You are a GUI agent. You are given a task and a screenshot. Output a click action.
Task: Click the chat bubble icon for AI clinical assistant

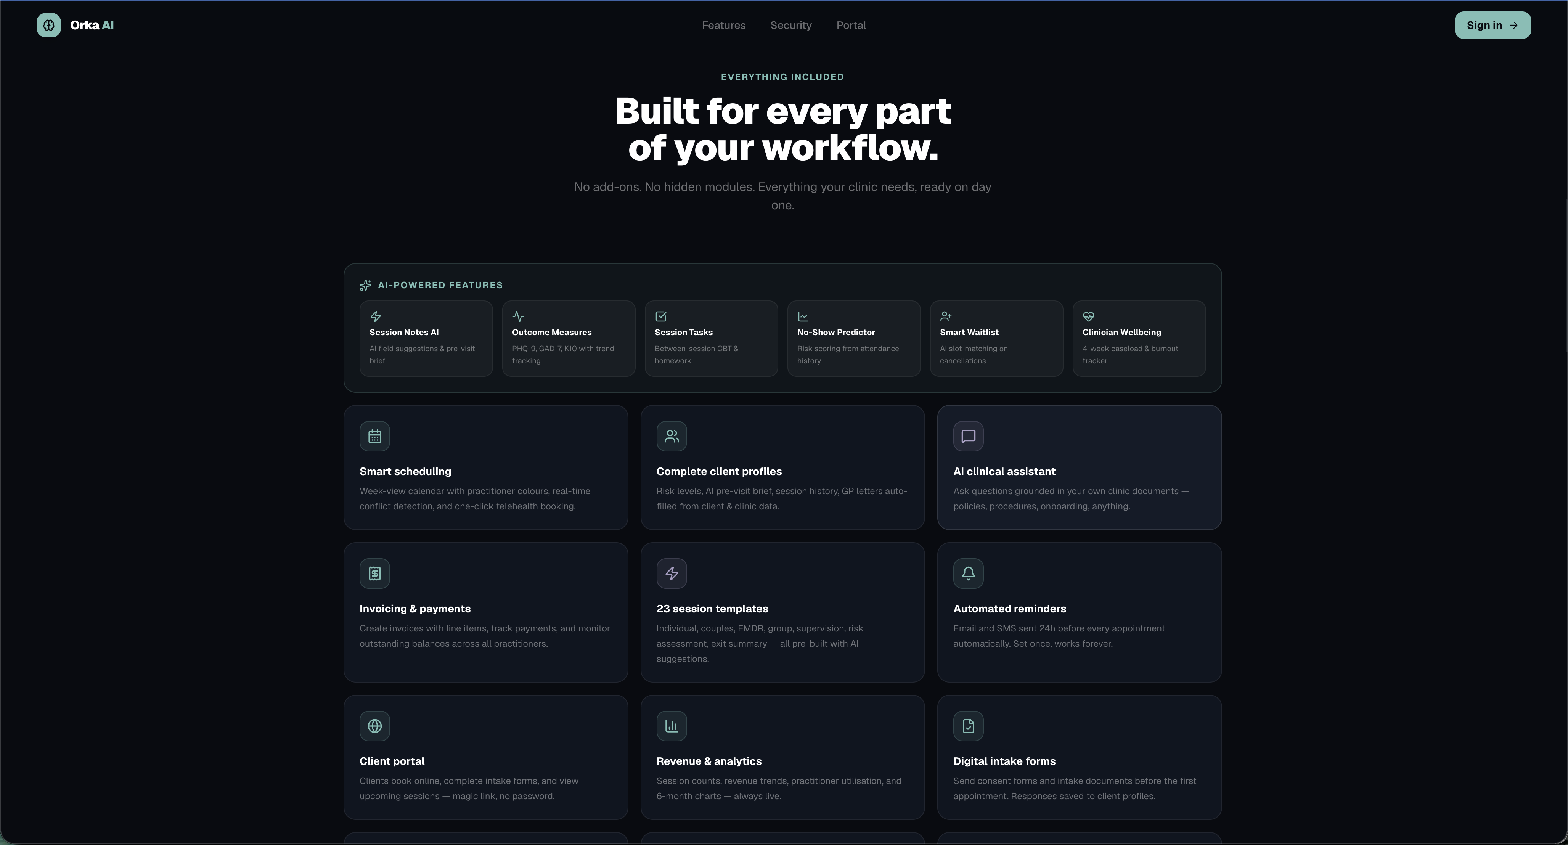tap(969, 436)
